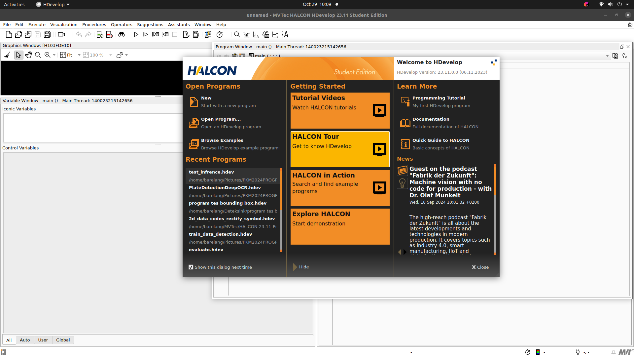Viewport: 634px width, 357px height.
Task: Click the Step Over icon
Action: [146, 34]
